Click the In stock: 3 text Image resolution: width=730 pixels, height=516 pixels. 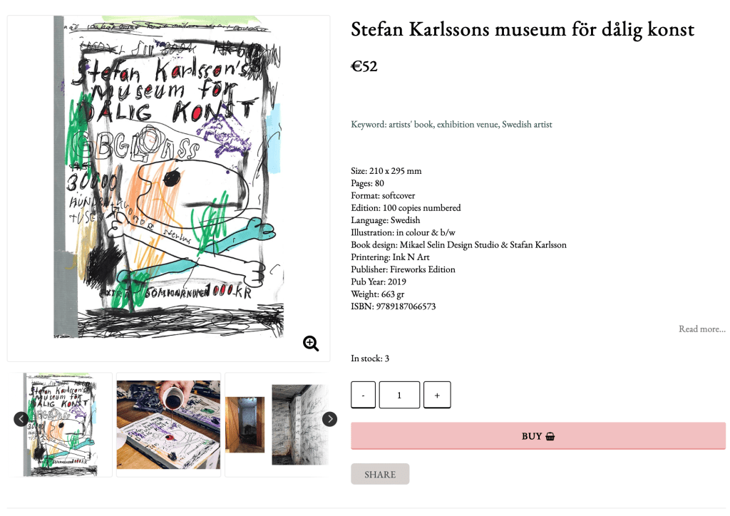click(370, 358)
